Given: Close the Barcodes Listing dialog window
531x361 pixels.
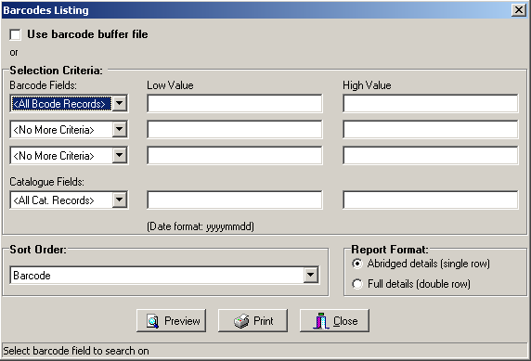Looking at the screenshot, I should click(519, 10).
